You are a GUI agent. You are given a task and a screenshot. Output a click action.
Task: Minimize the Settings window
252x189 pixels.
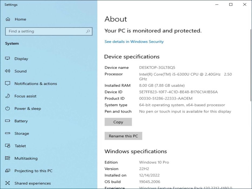[217, 5]
